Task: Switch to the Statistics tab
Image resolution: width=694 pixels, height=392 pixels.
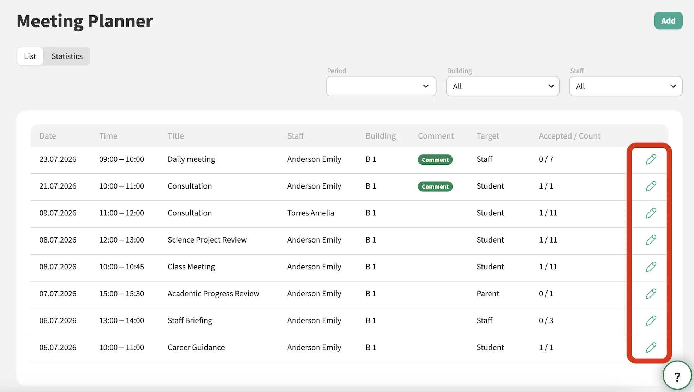Action: (67, 56)
